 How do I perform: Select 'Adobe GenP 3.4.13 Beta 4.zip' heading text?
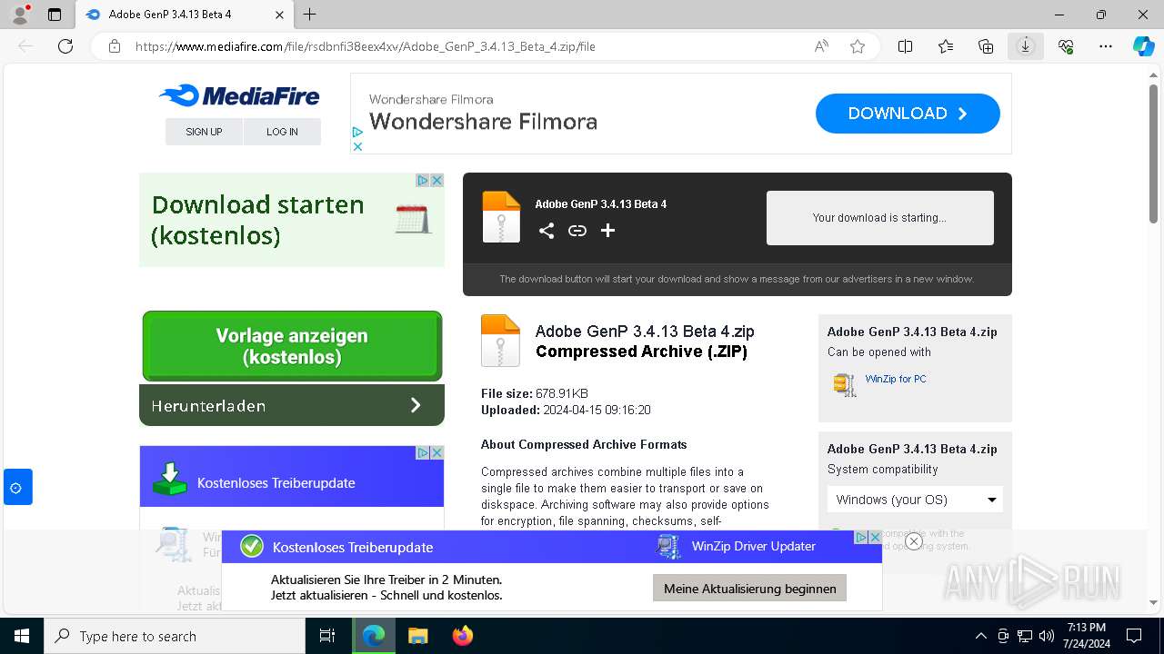645,332
